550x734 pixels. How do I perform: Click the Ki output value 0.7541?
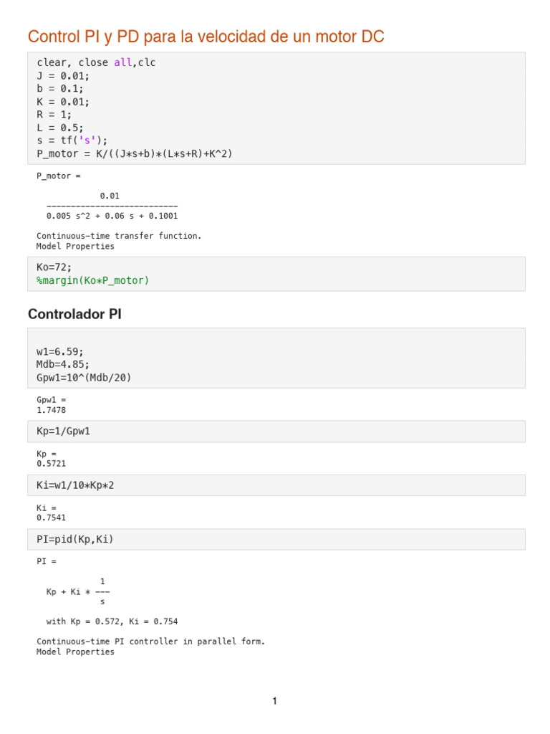[x=52, y=518]
